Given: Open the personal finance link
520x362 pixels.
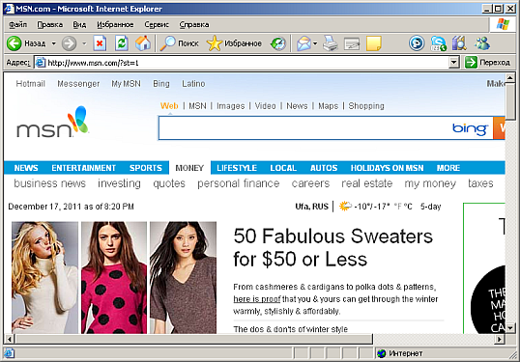Looking at the screenshot, I should coord(239,183).
